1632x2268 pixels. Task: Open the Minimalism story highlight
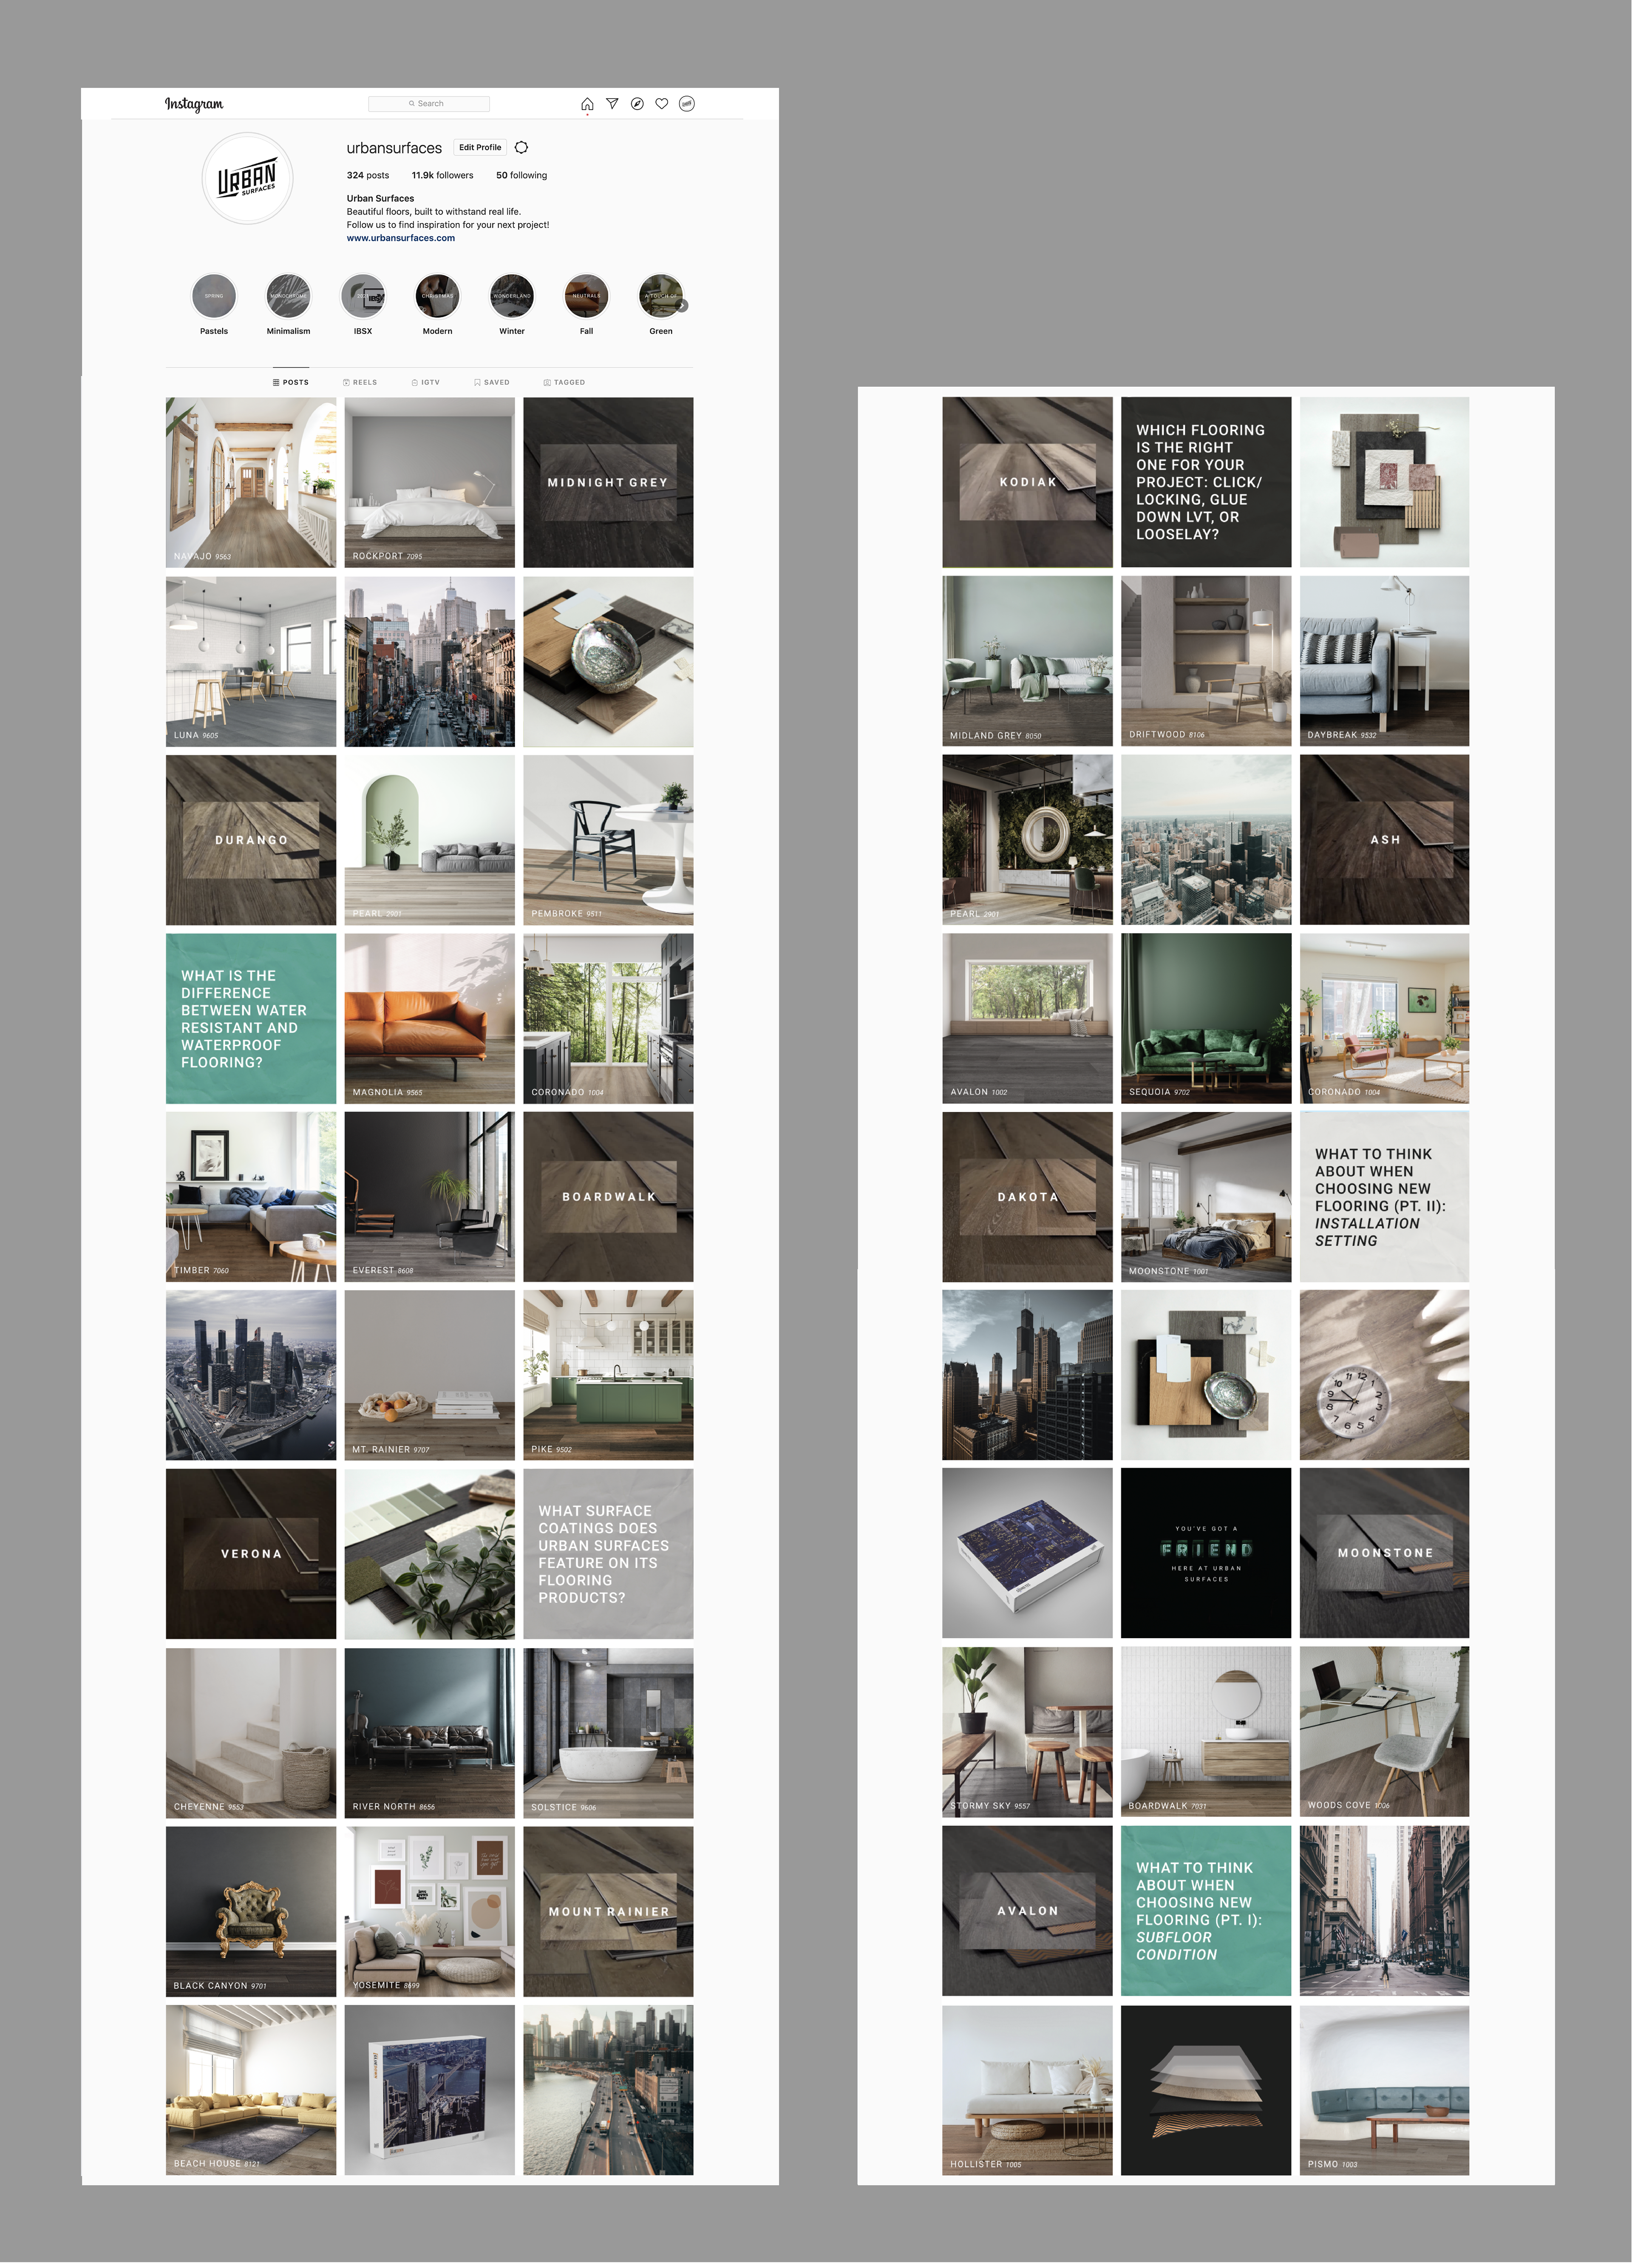[x=288, y=296]
